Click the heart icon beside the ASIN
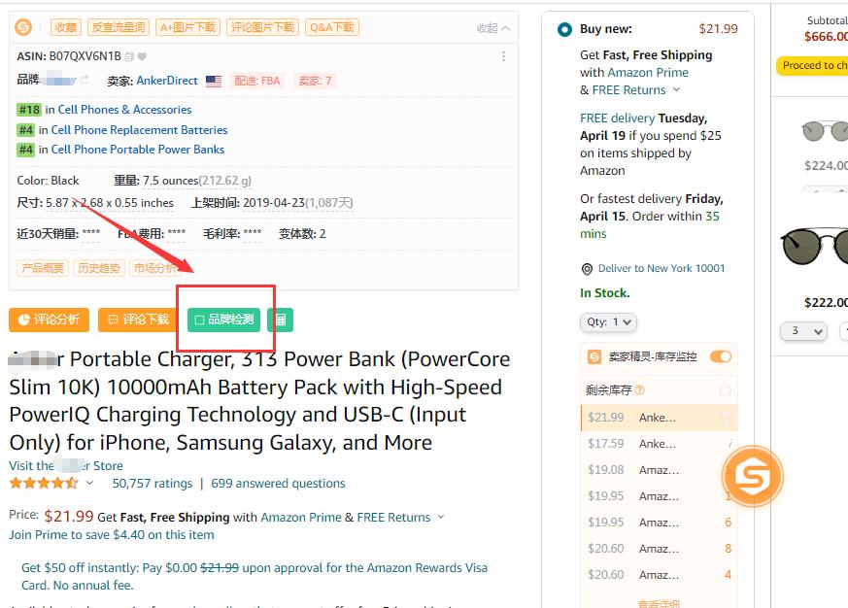 coord(140,55)
